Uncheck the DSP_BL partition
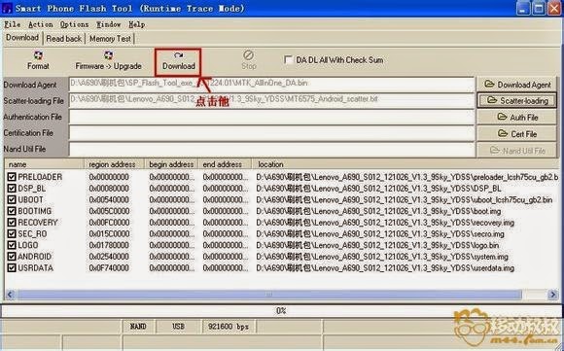564x351 pixels. (12, 188)
